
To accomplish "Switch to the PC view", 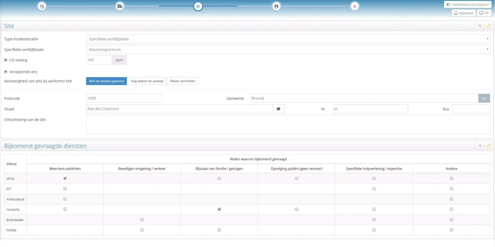I will pos(484,13).
